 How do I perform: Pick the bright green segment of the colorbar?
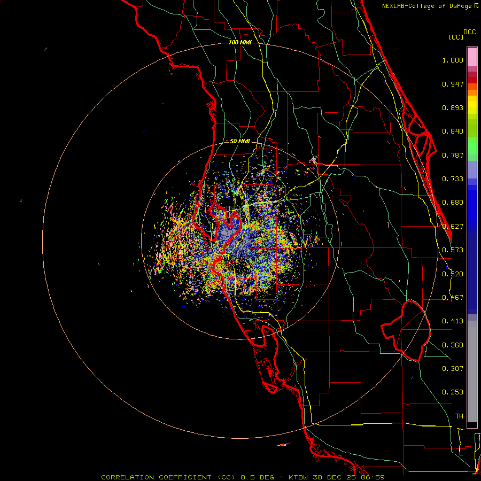(x=472, y=146)
